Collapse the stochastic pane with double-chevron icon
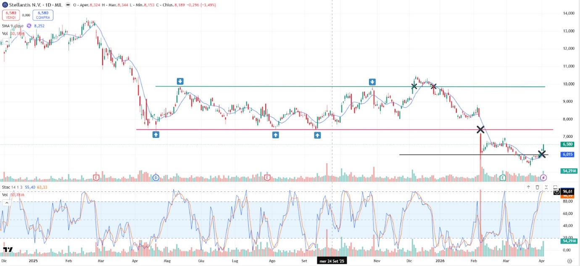 coord(546,187)
